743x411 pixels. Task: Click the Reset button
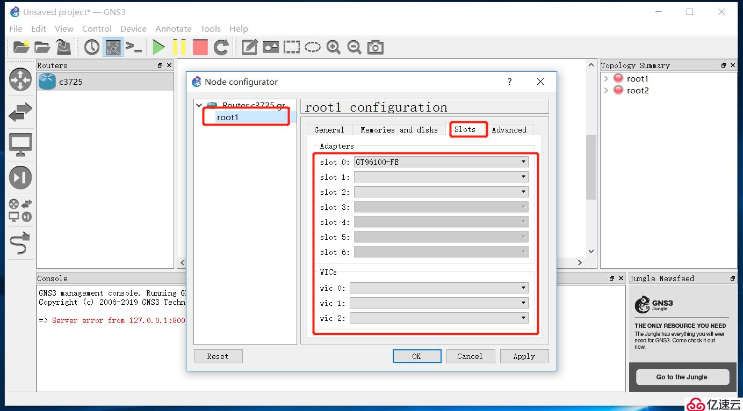(x=218, y=356)
